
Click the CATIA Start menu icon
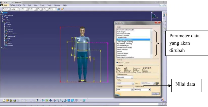[x=1, y=5]
